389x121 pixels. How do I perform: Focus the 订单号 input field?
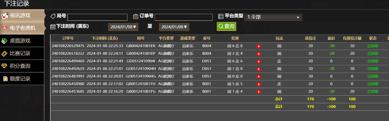(184, 17)
